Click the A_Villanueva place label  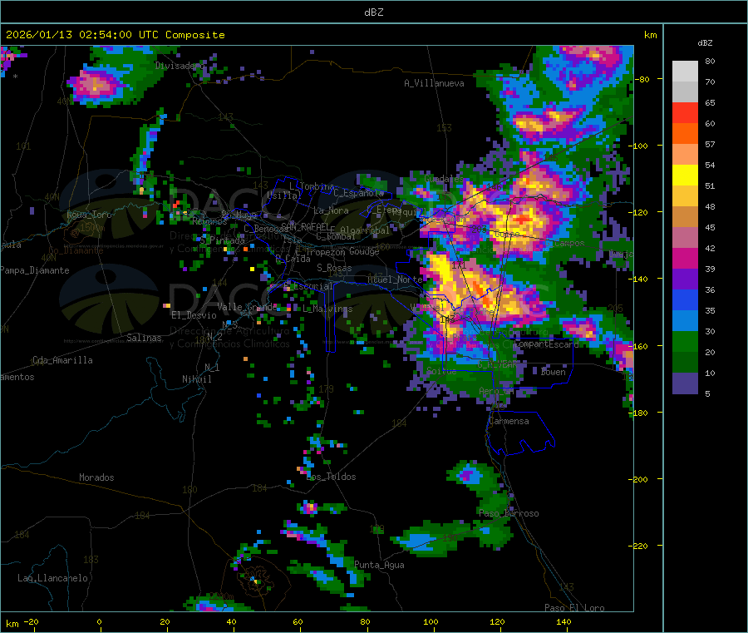[434, 83]
